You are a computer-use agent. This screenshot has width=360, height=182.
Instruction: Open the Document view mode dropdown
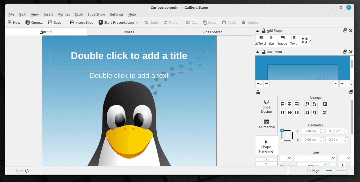350,84
